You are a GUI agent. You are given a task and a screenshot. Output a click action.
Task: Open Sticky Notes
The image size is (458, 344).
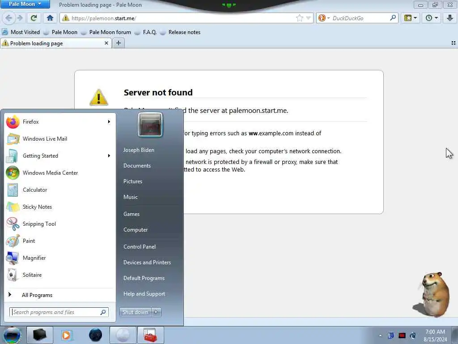[x=60, y=207]
